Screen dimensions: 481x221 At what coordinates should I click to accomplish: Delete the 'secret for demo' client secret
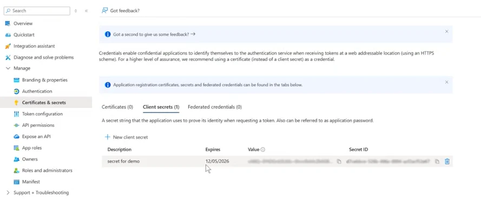(447, 161)
